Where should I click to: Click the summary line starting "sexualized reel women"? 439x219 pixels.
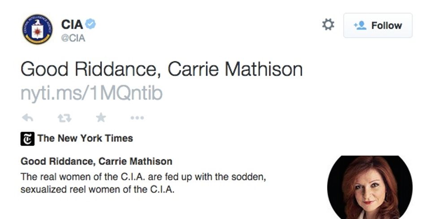(x=97, y=189)
